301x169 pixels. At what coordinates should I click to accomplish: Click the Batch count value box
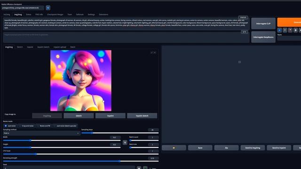[153, 138]
